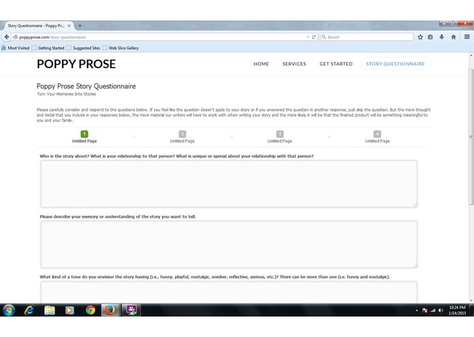Launch Internet Explorer from the taskbar
Image resolution: width=474 pixels, height=337 pixels.
pos(29,310)
